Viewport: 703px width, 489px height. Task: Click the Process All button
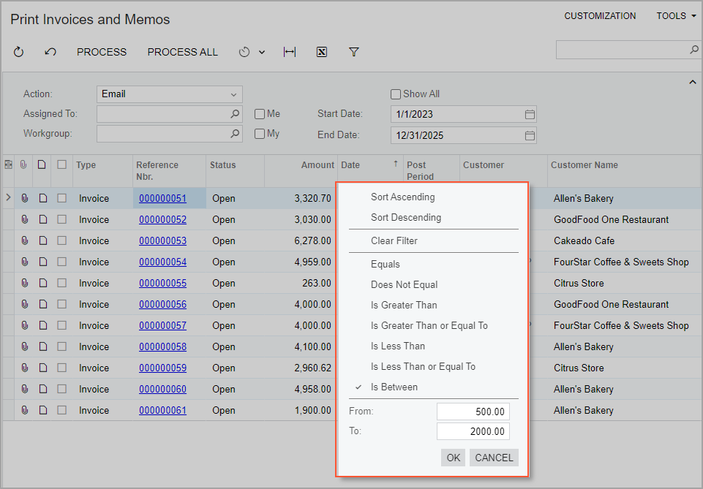182,52
